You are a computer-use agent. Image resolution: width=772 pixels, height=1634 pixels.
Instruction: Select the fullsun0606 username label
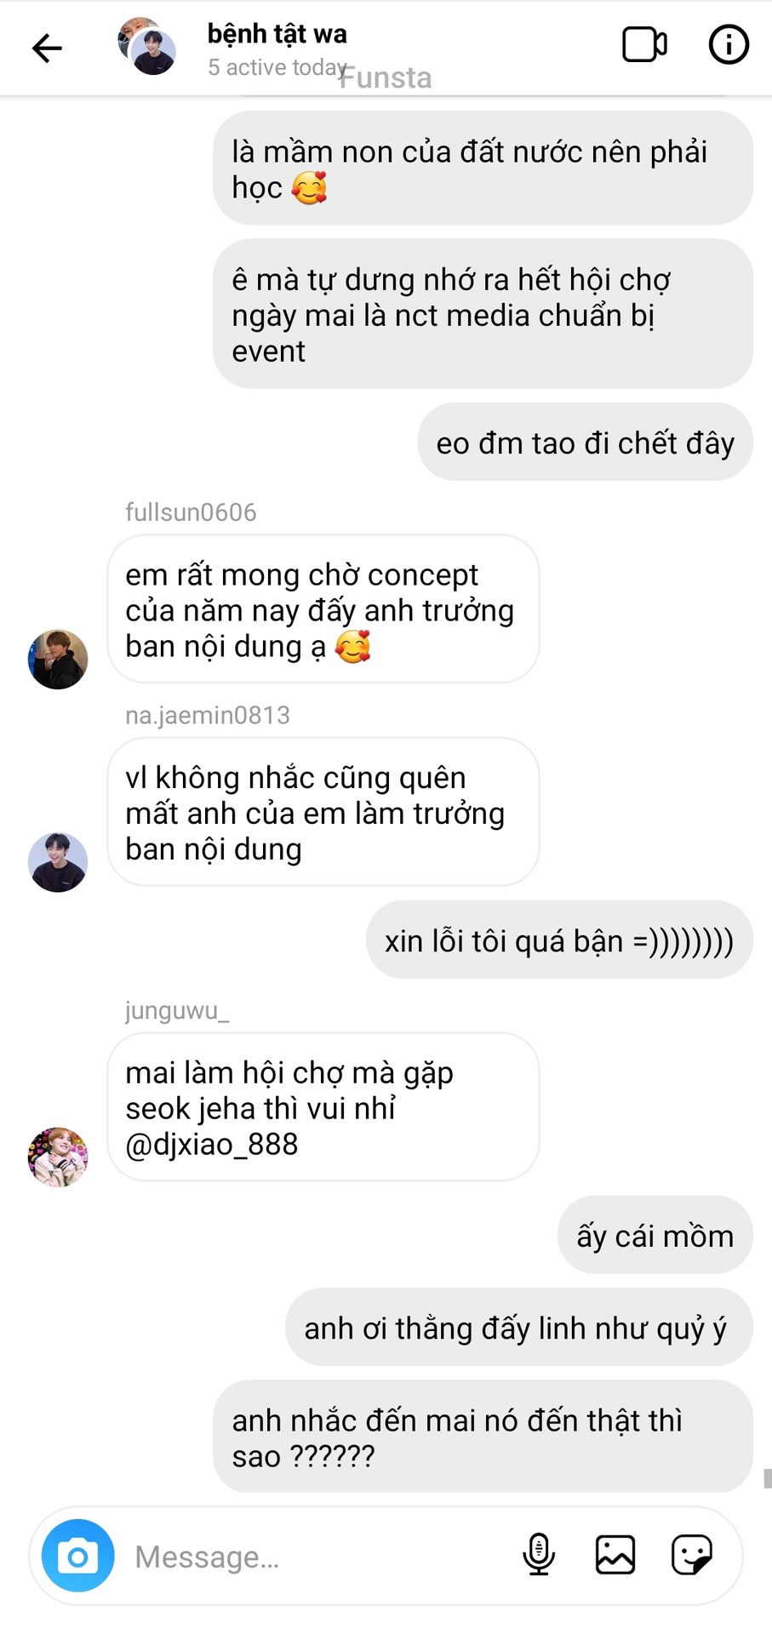point(191,512)
